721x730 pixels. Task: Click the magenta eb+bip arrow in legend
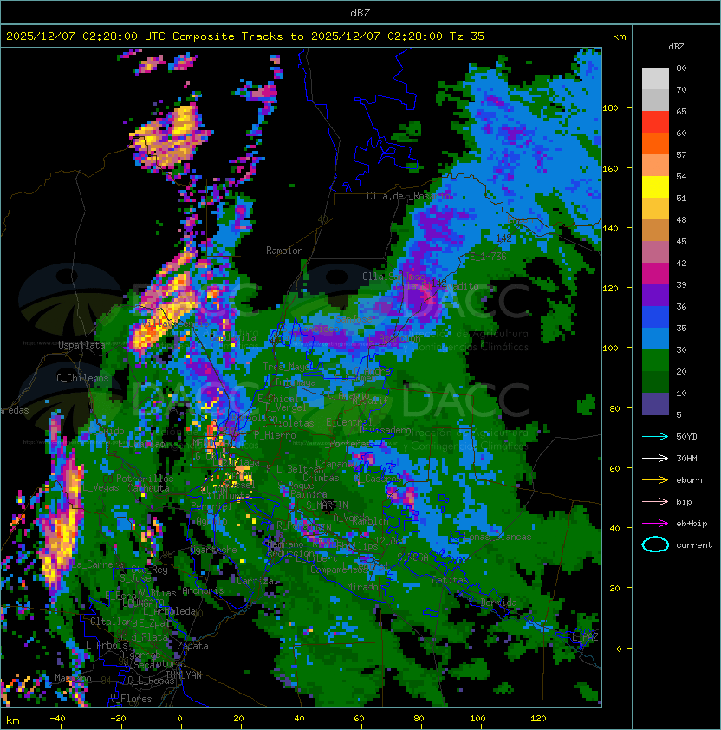[655, 524]
